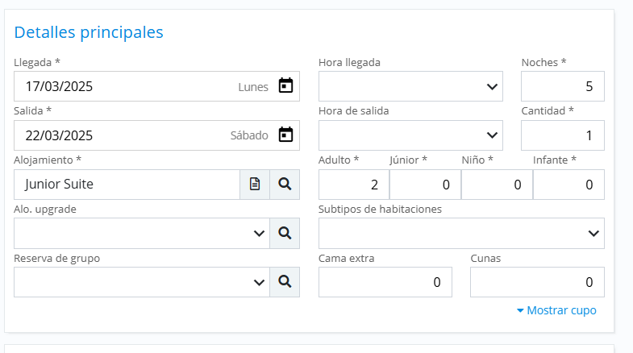This screenshot has height=353, width=633.
Task: Select the Adulto count field
Action: [x=353, y=185]
